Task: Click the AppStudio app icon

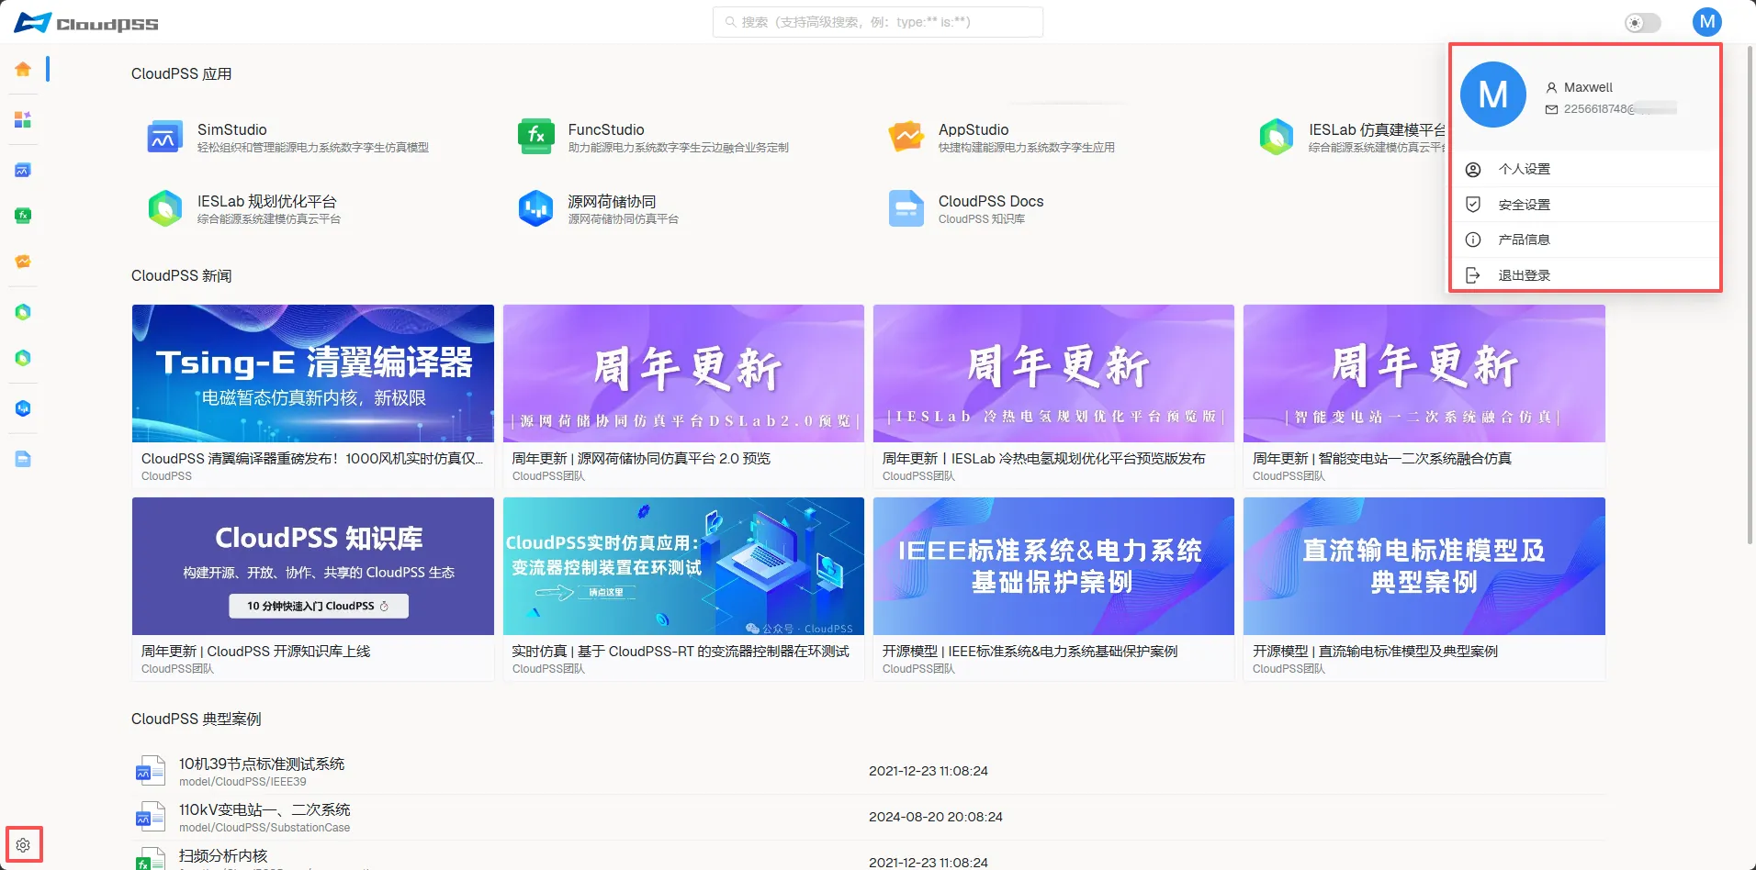Action: click(906, 137)
